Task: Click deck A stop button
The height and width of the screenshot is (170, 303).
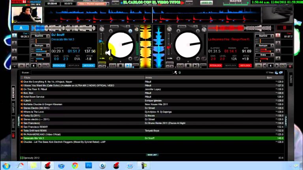Action: point(121,66)
